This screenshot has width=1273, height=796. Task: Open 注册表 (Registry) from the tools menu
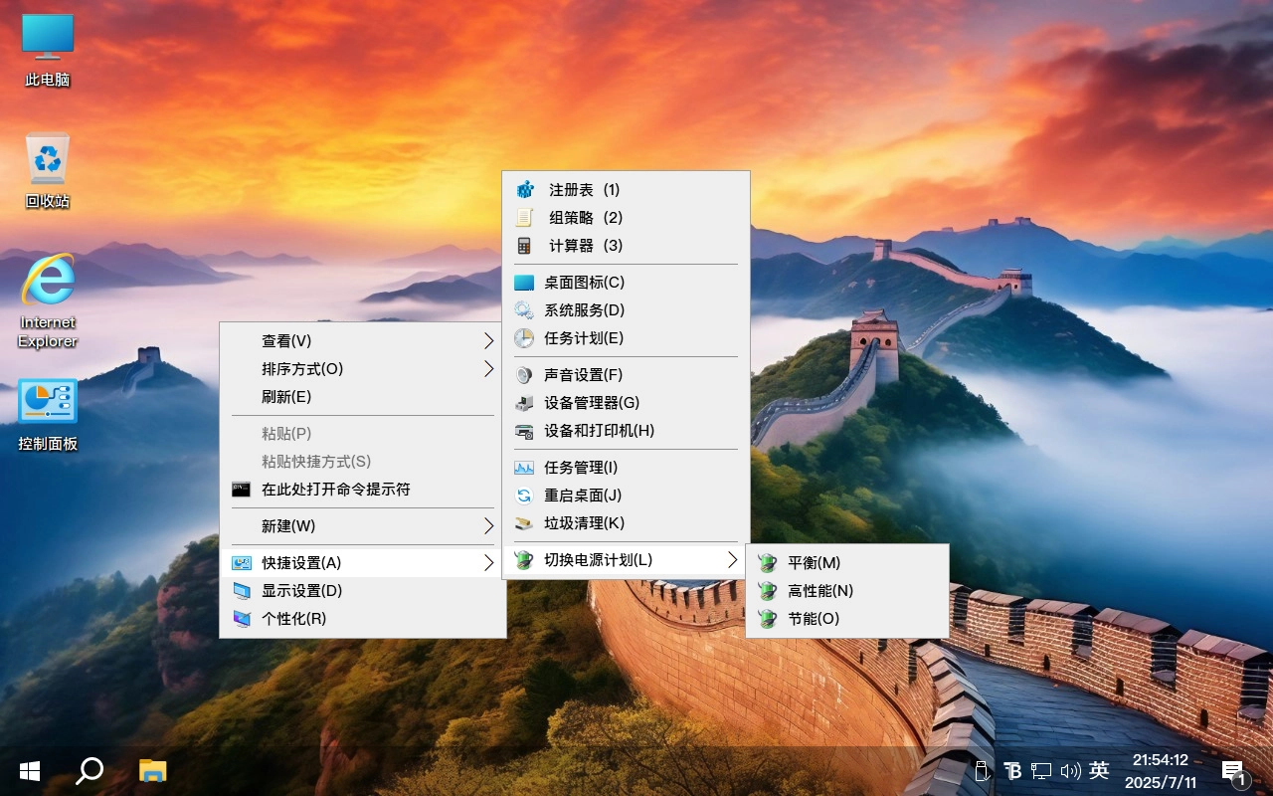(x=581, y=189)
